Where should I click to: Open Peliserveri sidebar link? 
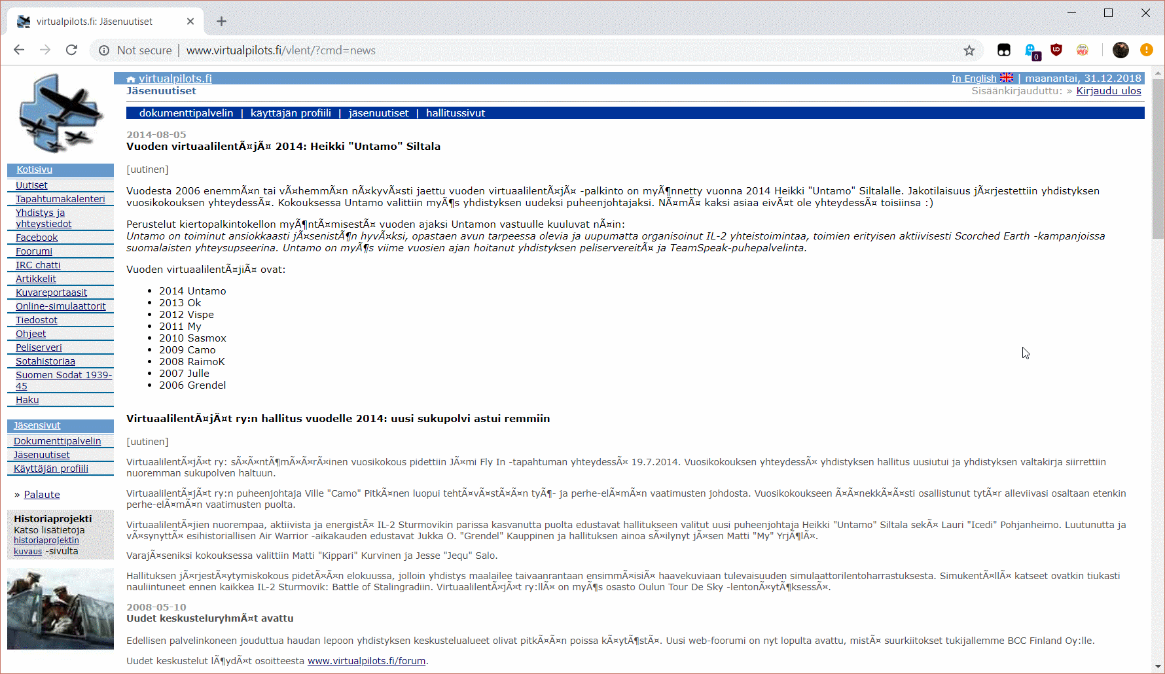(39, 347)
